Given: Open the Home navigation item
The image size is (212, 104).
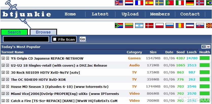Looking at the screenshot, I should click(x=70, y=14).
